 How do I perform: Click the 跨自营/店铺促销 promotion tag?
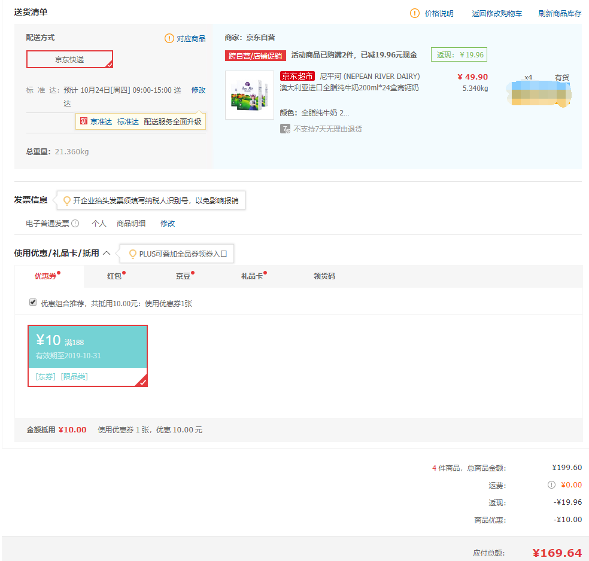(256, 56)
